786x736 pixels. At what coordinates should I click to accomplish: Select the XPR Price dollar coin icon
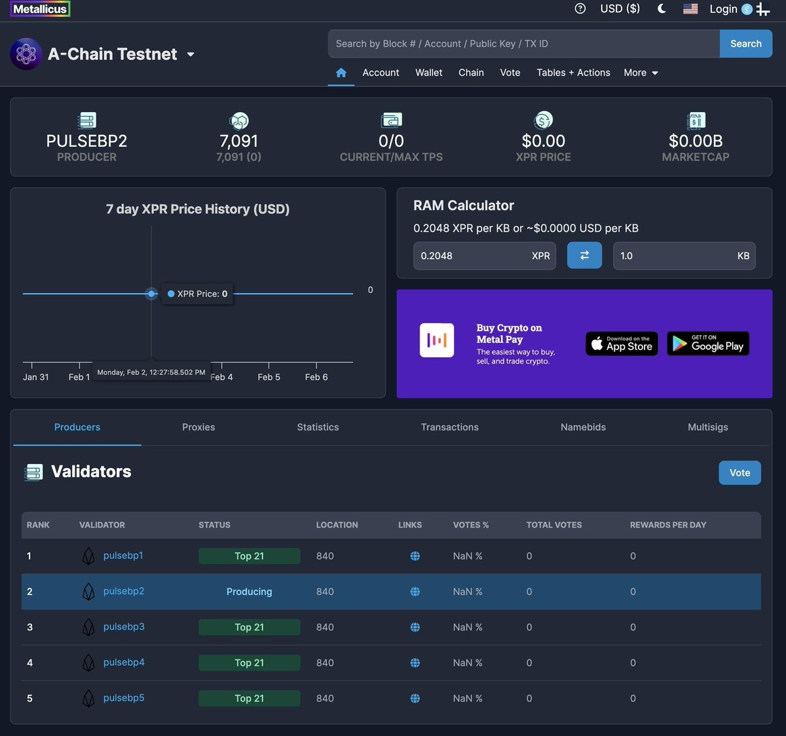click(x=543, y=121)
